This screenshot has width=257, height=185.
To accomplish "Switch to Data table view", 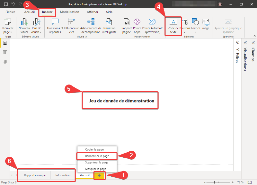I will tap(5, 52).
